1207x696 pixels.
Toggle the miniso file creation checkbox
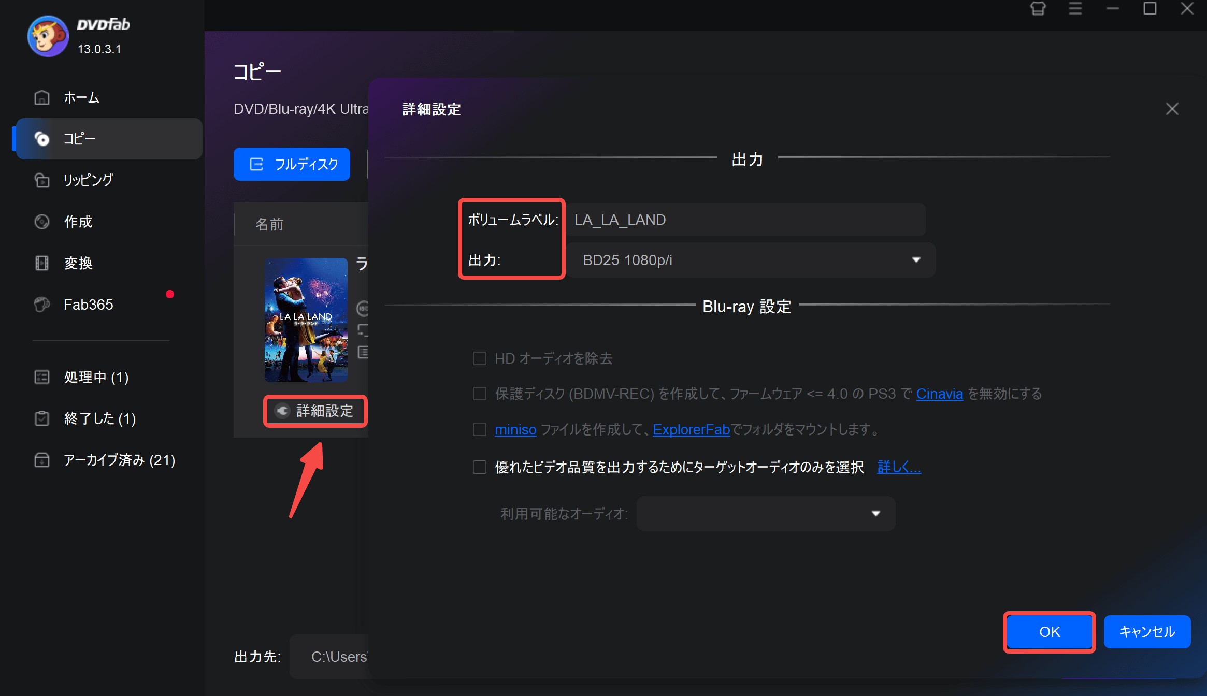pyautogui.click(x=480, y=429)
